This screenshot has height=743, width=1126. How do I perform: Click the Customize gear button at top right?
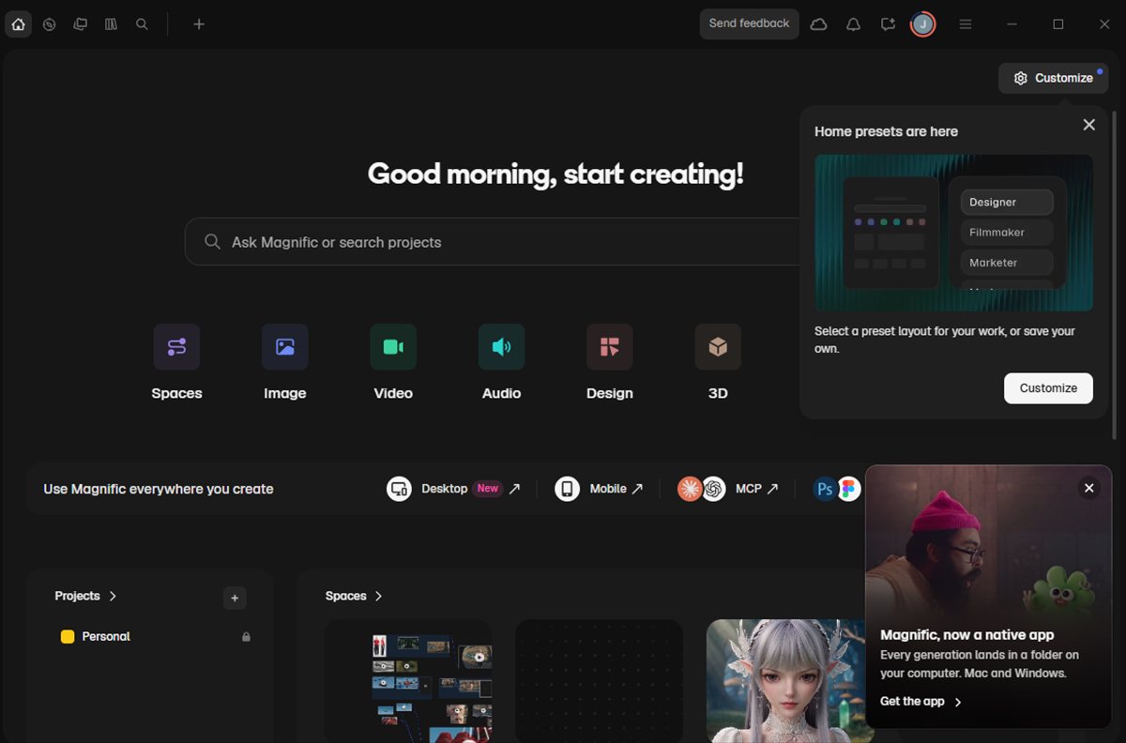click(1053, 78)
